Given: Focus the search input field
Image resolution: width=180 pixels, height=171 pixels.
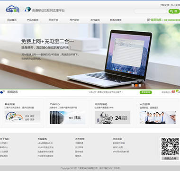Looking at the screenshot, I should (x=151, y=11).
